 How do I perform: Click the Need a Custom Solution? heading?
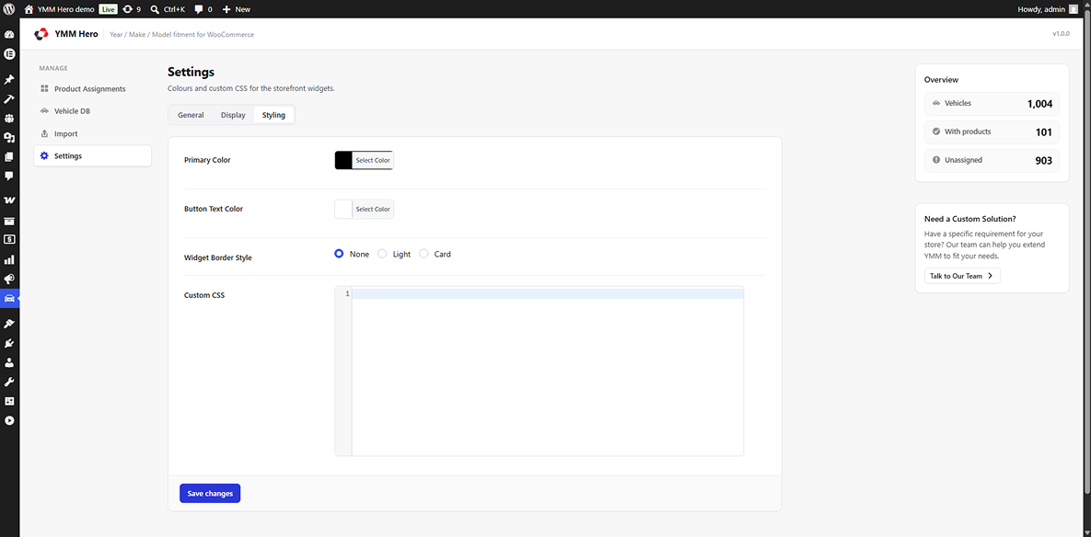click(970, 219)
